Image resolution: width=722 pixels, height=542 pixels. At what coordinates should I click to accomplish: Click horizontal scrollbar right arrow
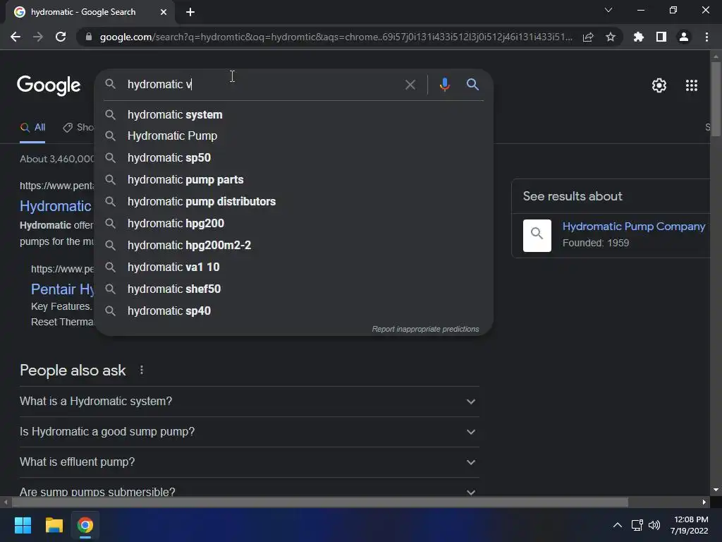click(704, 502)
